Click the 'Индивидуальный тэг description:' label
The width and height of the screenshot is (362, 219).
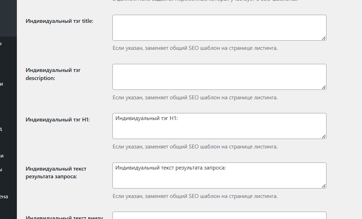tap(53, 74)
